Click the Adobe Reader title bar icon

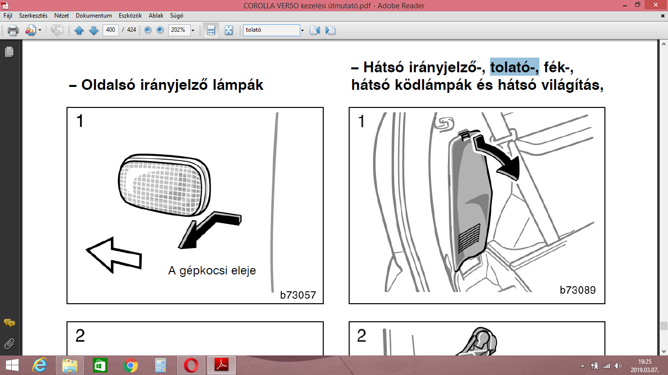(5, 5)
